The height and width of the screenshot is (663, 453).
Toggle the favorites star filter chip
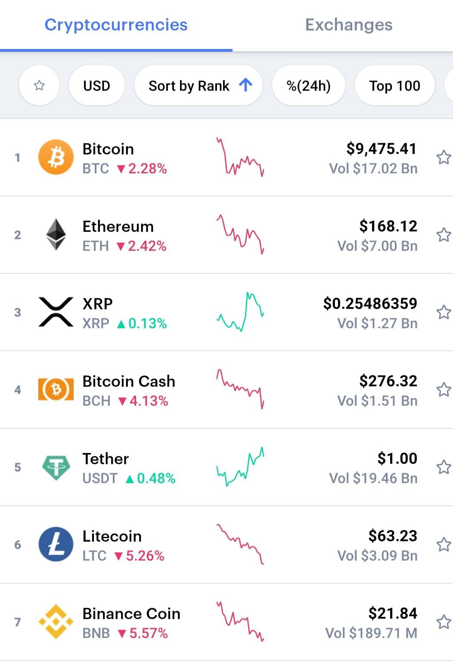pos(39,85)
